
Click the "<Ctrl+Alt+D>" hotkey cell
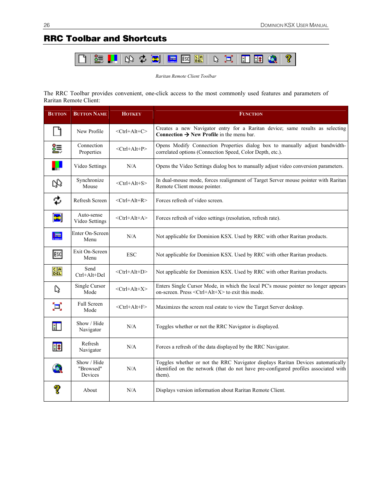pyautogui.click(x=131, y=272)
